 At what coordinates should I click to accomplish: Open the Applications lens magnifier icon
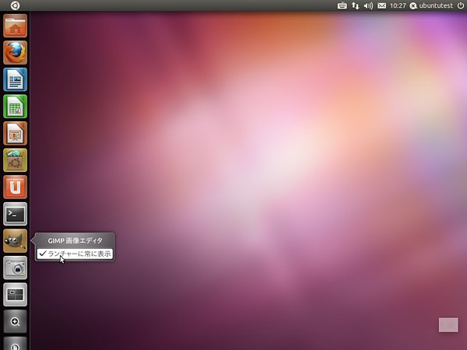point(16,321)
